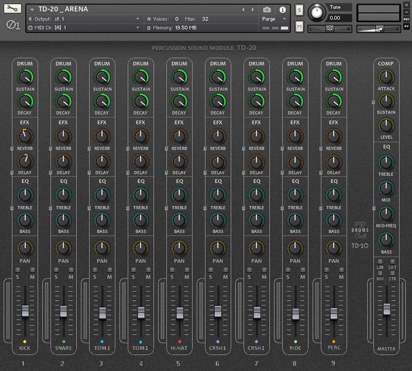Show instrument info with the i icon
Viewport: 412px width, 371px height.
tap(282, 10)
